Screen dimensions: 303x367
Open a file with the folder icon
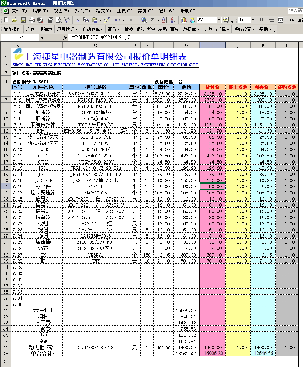pyautogui.click(x=15, y=20)
